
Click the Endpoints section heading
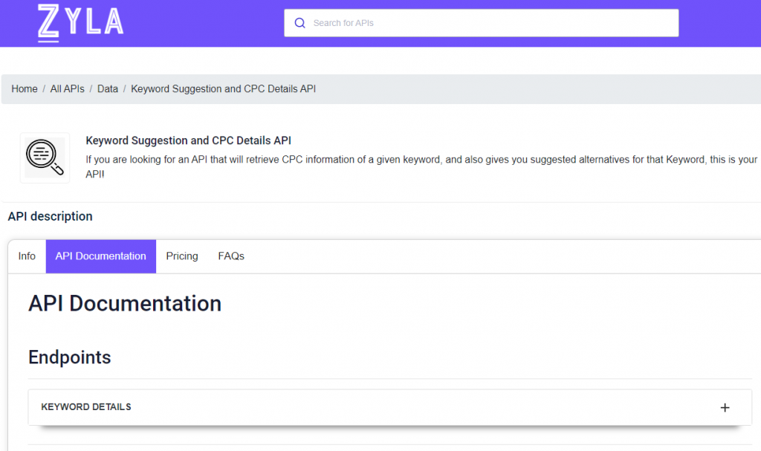coord(70,357)
